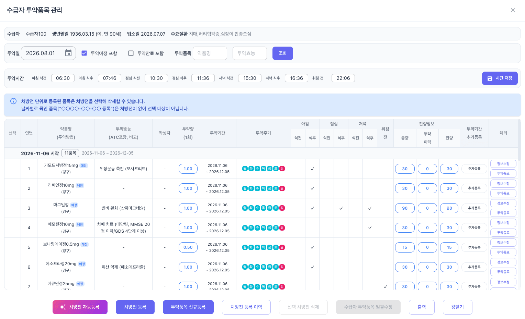Screen dimensions: 525x319
Task: Save times with the 시간 저장 button
Action: click(500, 78)
